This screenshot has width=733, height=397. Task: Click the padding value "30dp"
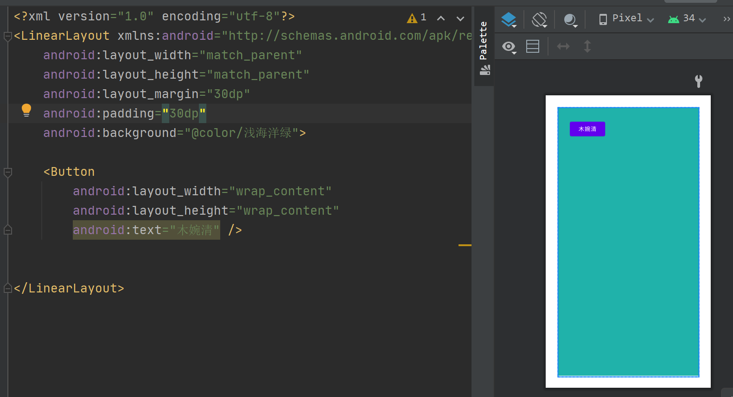(184, 113)
